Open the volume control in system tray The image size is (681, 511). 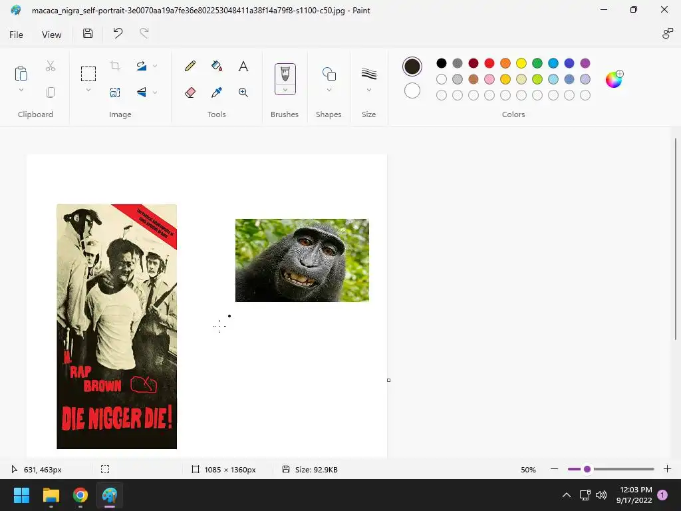(x=601, y=495)
